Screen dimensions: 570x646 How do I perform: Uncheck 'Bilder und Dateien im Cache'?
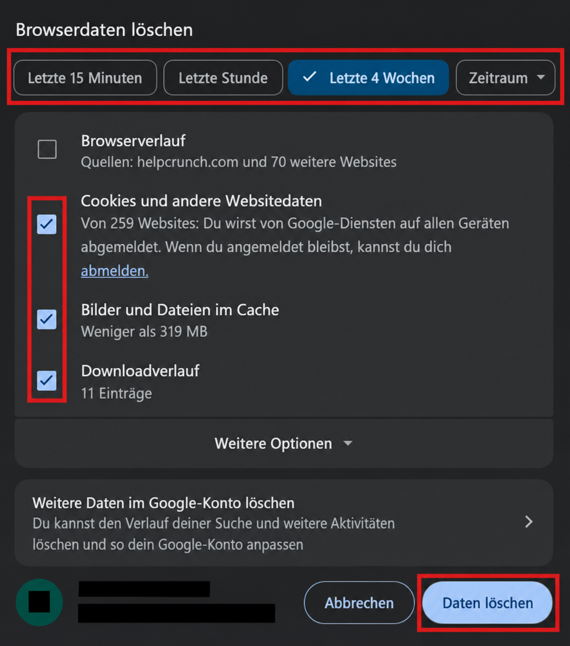47,319
